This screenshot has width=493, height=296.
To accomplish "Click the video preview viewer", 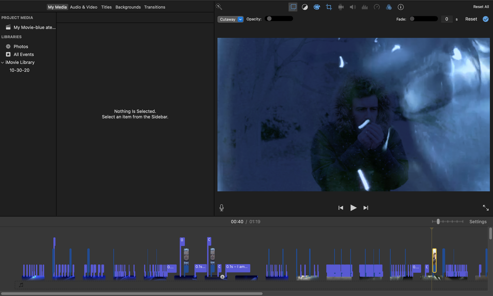I will [353, 114].
